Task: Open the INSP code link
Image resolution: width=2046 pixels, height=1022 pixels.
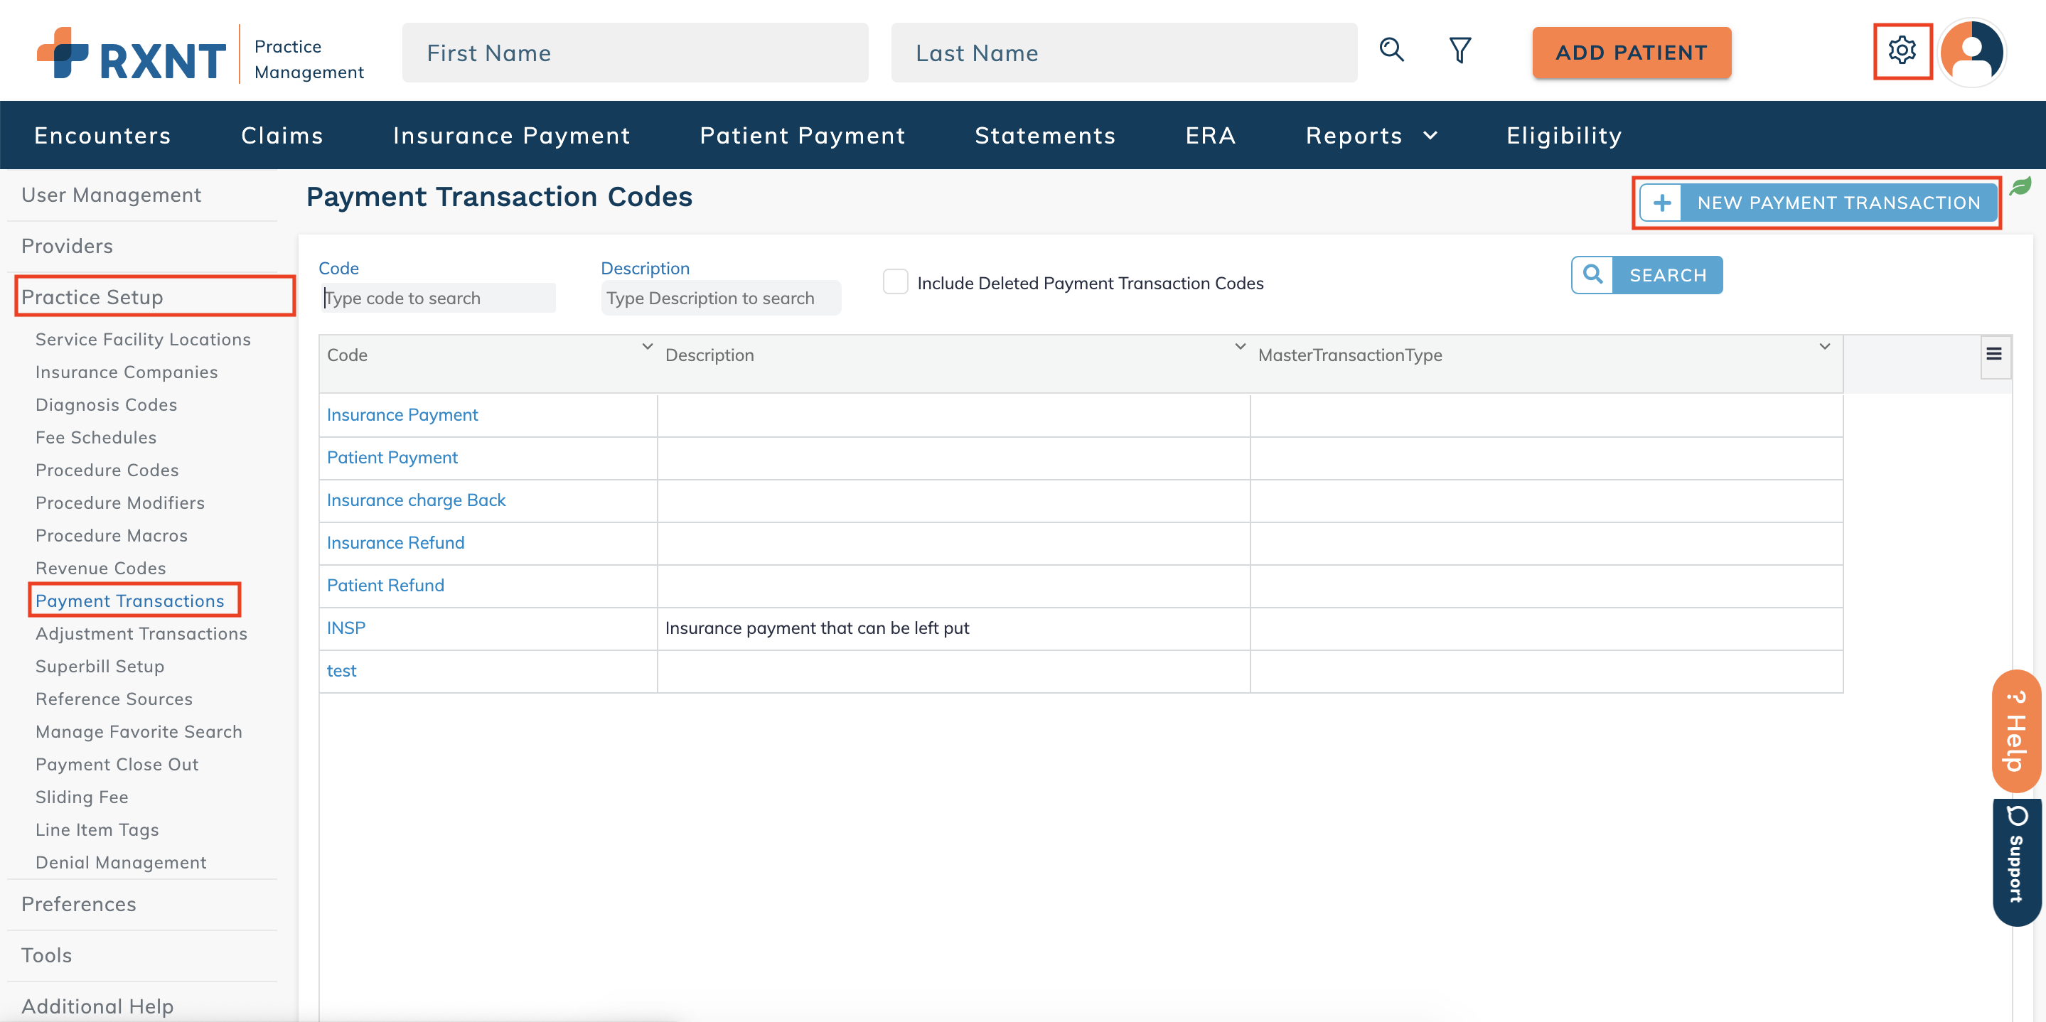Action: pyautogui.click(x=346, y=628)
